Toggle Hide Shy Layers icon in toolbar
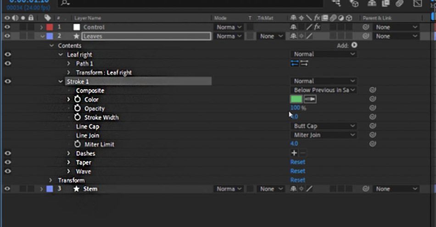This screenshot has width=436, height=227. [x=372, y=3]
